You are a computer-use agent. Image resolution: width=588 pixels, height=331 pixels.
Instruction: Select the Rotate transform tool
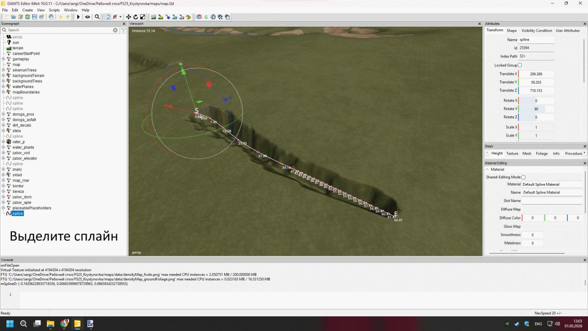tap(136, 17)
